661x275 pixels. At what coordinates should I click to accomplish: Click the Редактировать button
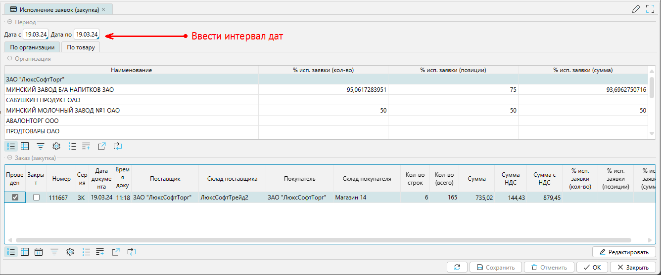[x=624, y=252]
